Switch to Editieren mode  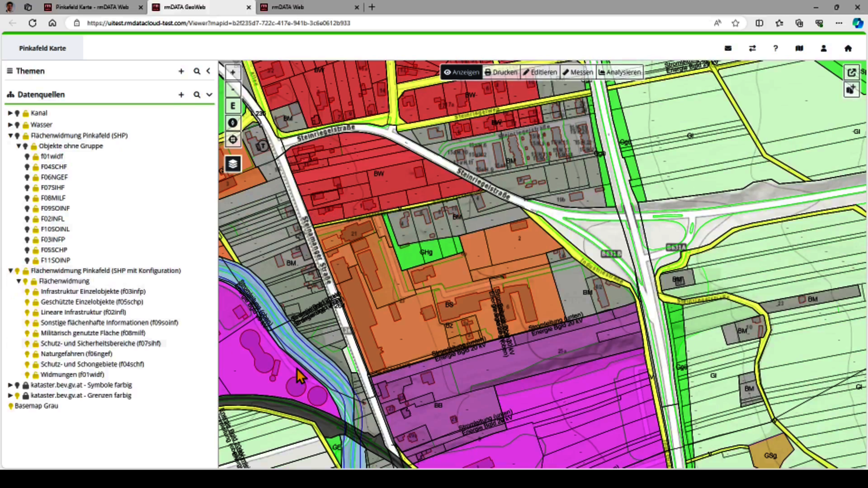pos(540,72)
